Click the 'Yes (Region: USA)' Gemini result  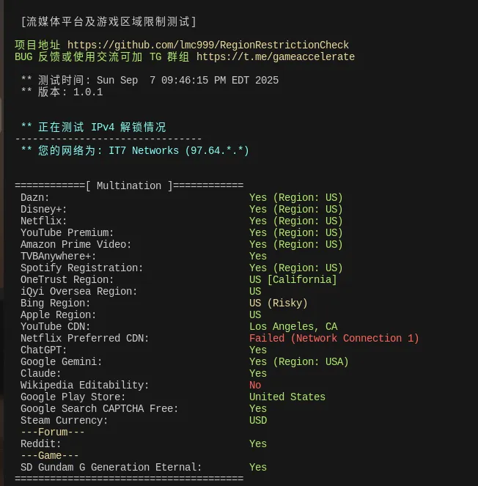point(298,362)
